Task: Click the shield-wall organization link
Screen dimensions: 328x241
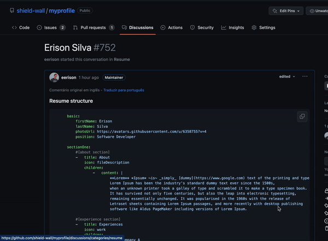Action: pos(31,10)
